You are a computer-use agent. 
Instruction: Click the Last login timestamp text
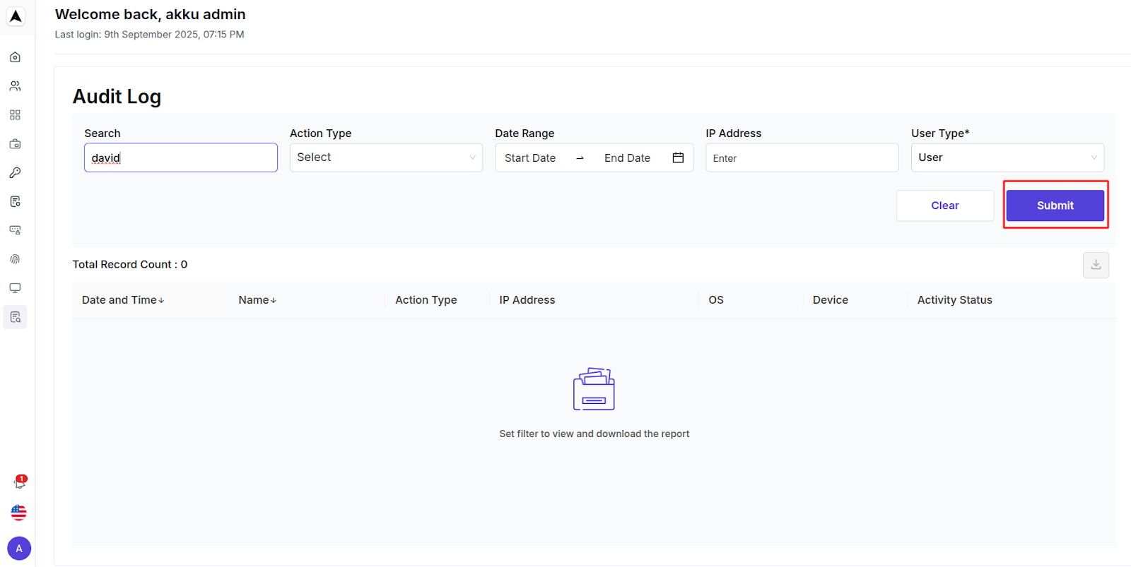tap(150, 35)
